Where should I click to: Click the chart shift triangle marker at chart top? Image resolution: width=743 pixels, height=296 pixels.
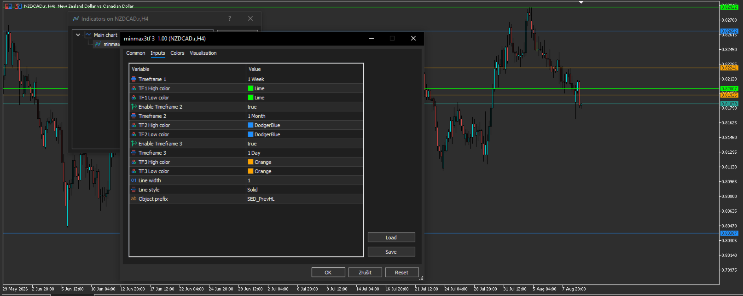pos(581,2)
